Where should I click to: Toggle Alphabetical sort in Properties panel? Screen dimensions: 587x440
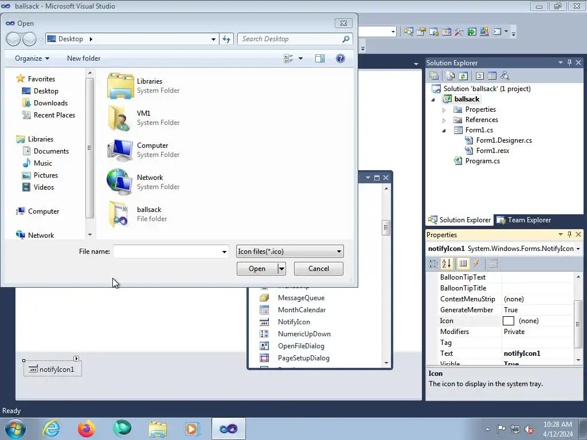click(x=447, y=264)
